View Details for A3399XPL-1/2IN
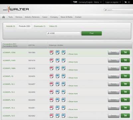 pyautogui.click(x=114, y=52)
